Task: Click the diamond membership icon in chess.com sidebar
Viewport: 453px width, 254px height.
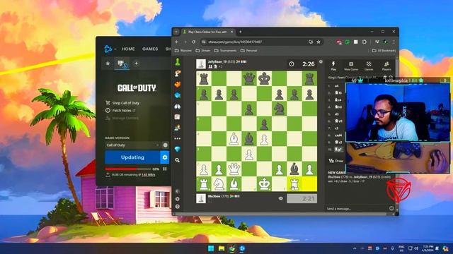Action: point(178,149)
